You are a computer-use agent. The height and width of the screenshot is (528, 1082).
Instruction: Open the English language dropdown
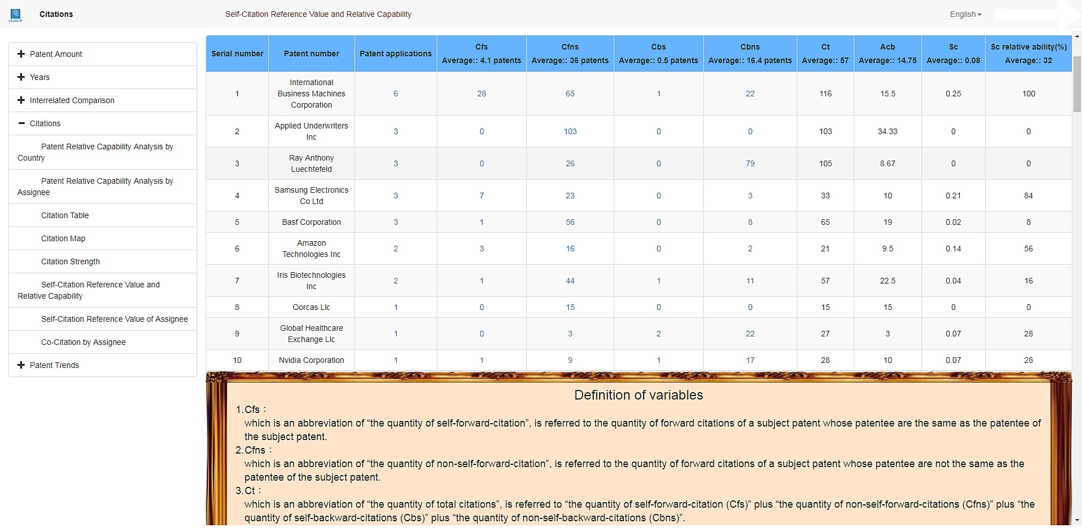[x=965, y=14]
